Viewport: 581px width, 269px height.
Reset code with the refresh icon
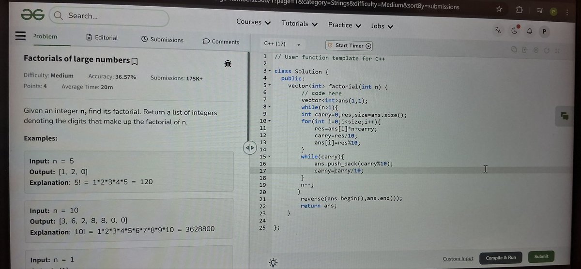546,50
